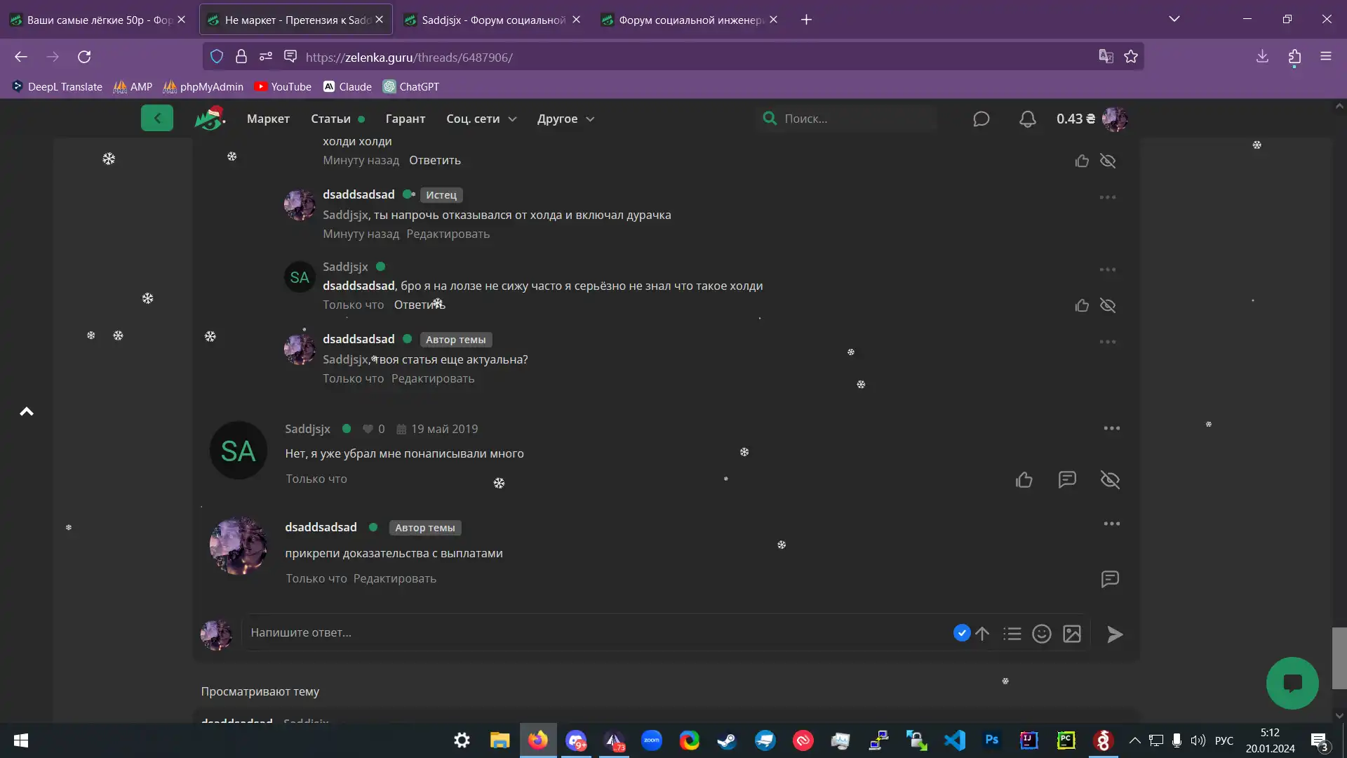Open Photoshop from the taskbar
The width and height of the screenshot is (1347, 758).
[991, 740]
